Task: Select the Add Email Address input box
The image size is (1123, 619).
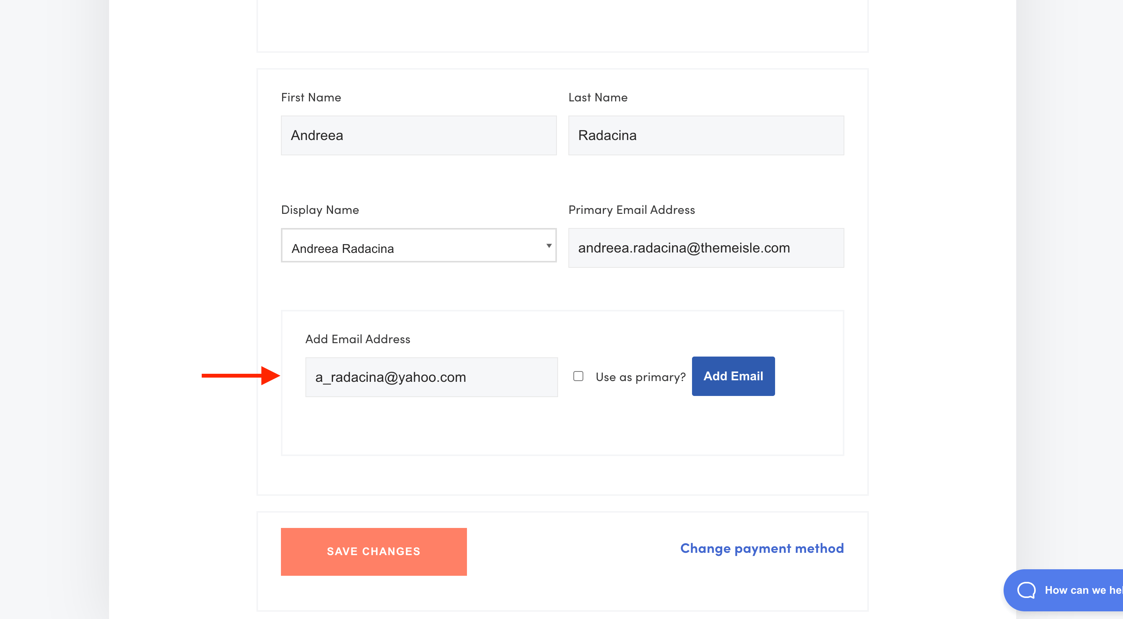Action: 431,377
